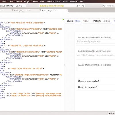Click 'Reset to defaults?' row in preview
Screen dimensions: 115x115
(96, 87)
